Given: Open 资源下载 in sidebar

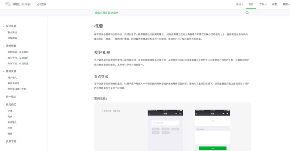Looking at the screenshot, I should click(11, 141).
